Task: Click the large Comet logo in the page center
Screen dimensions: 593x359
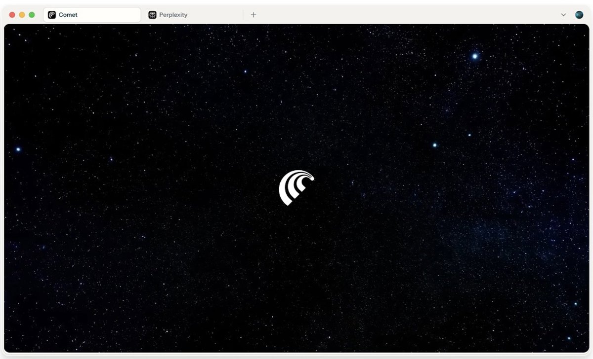Action: coord(296,187)
